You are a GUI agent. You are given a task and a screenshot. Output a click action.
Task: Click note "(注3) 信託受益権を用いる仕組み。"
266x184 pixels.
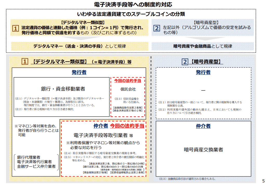pos(127,100)
